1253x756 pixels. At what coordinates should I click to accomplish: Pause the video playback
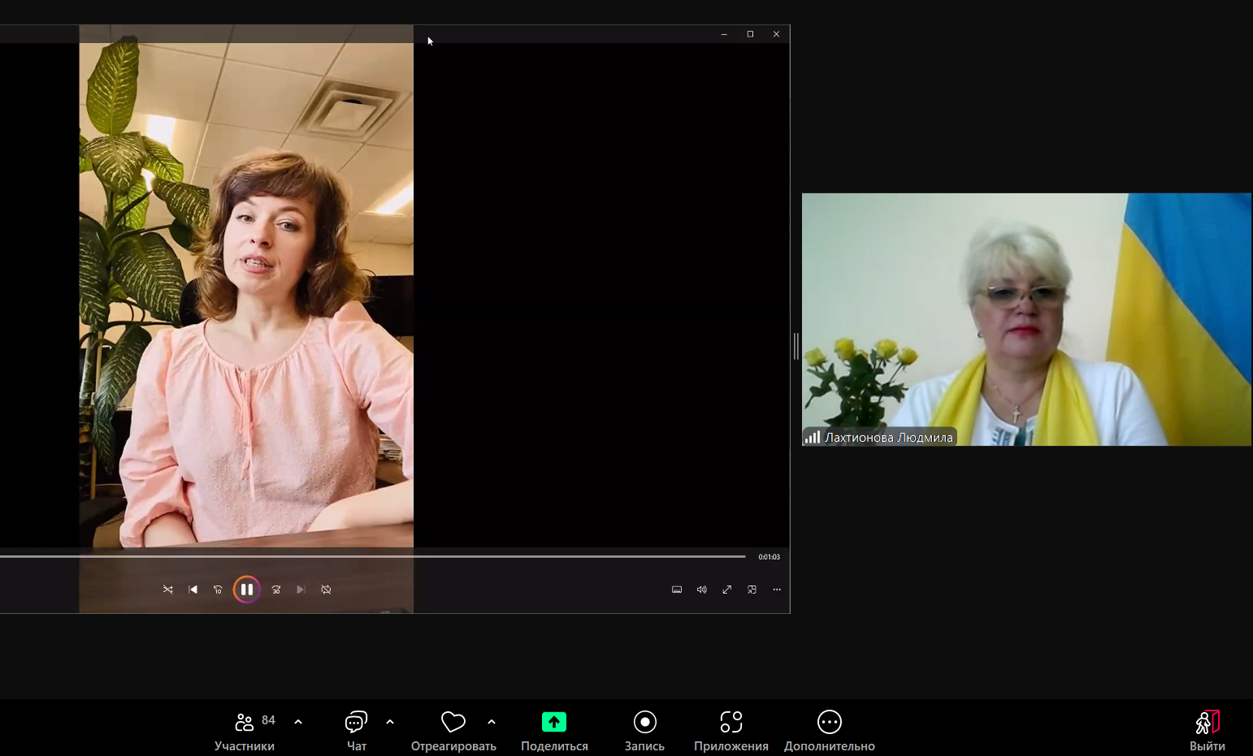click(x=247, y=590)
